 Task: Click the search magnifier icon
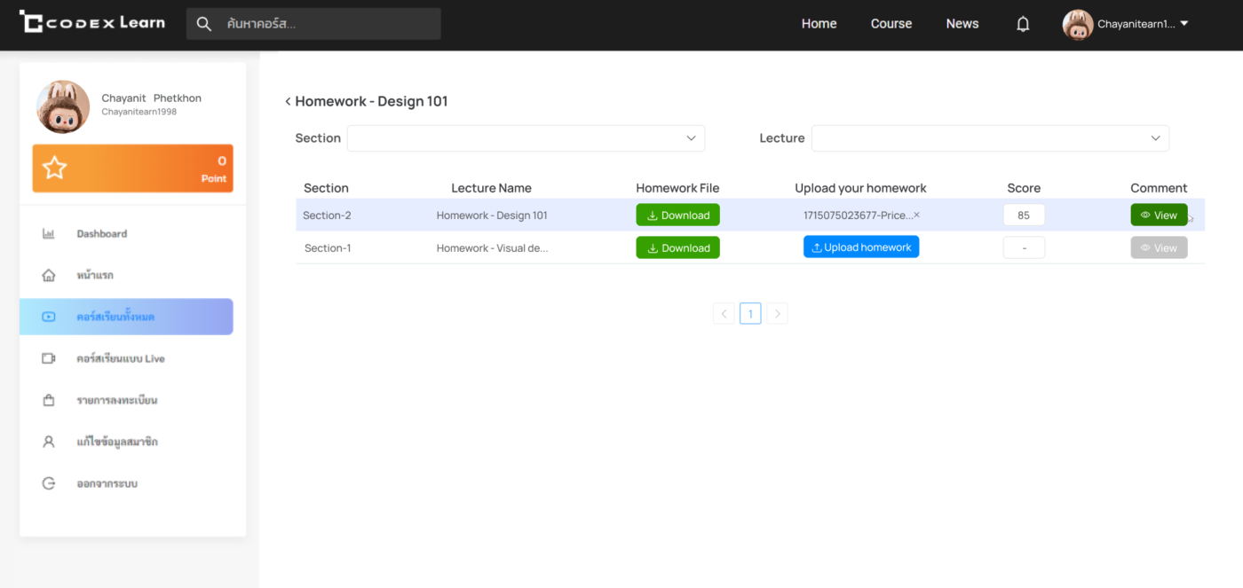pyautogui.click(x=204, y=24)
